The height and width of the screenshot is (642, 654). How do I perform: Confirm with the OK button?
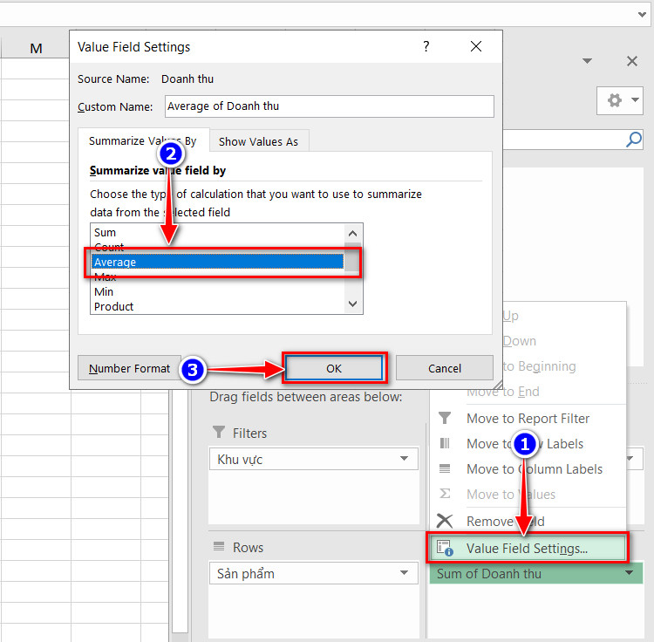tap(334, 368)
